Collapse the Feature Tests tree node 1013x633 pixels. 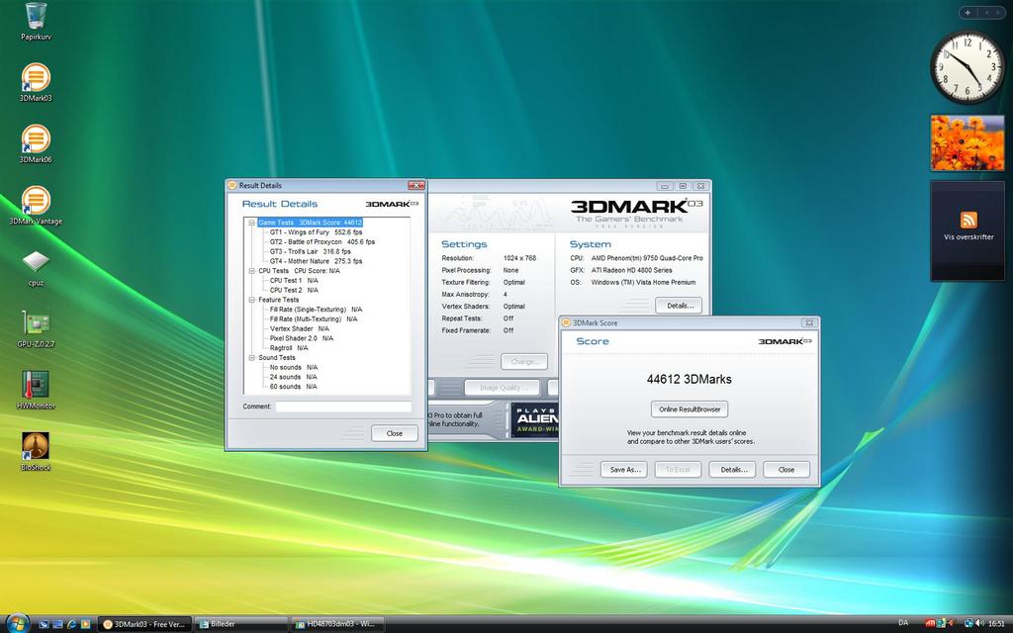[252, 300]
